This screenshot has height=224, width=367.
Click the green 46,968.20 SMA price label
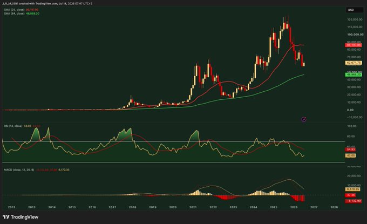tap(354, 74)
